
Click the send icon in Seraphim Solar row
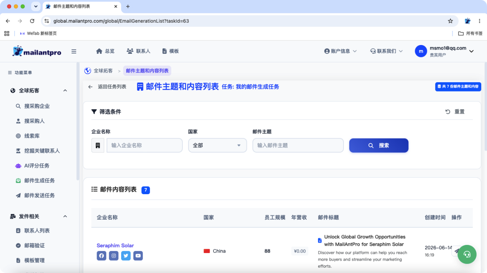(x=457, y=251)
